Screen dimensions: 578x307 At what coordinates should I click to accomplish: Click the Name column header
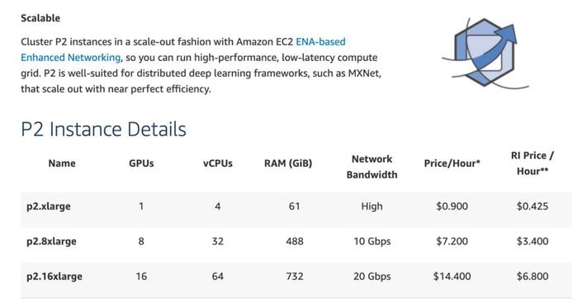(x=62, y=163)
